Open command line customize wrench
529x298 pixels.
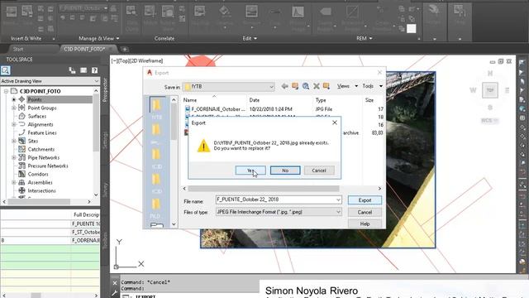(115, 292)
